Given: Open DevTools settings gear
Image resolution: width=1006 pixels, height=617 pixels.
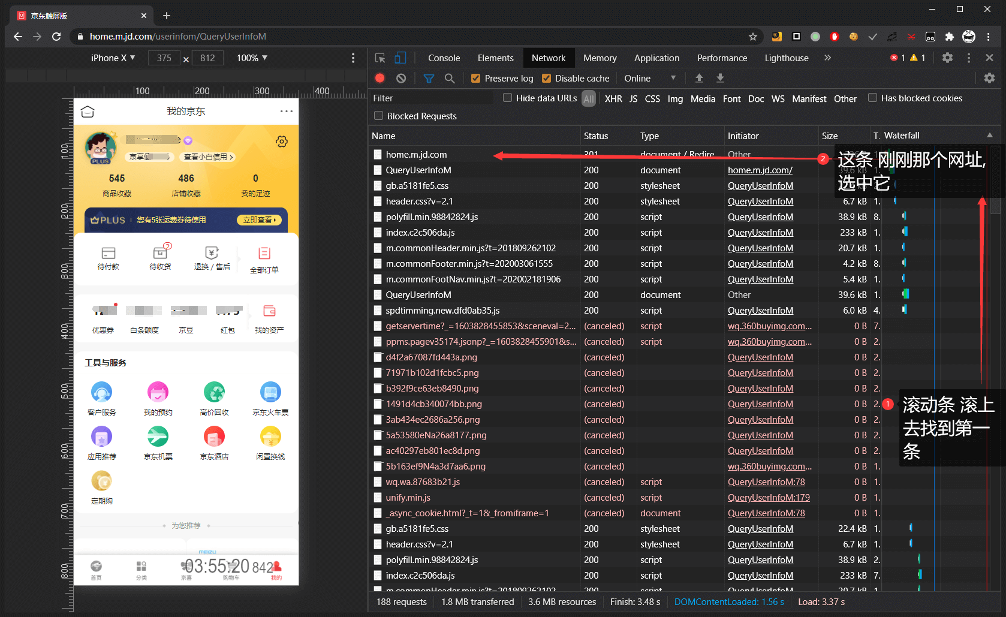Looking at the screenshot, I should (x=947, y=58).
